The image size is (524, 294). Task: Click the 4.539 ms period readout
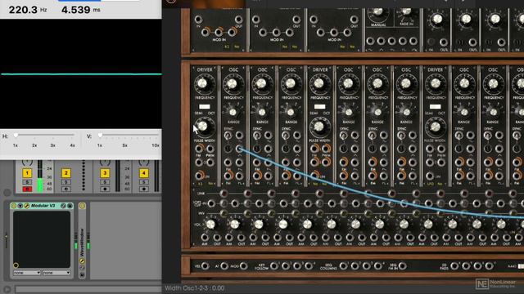click(81, 10)
